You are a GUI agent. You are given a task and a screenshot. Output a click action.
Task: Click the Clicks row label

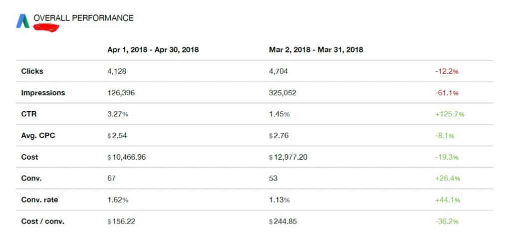point(32,71)
